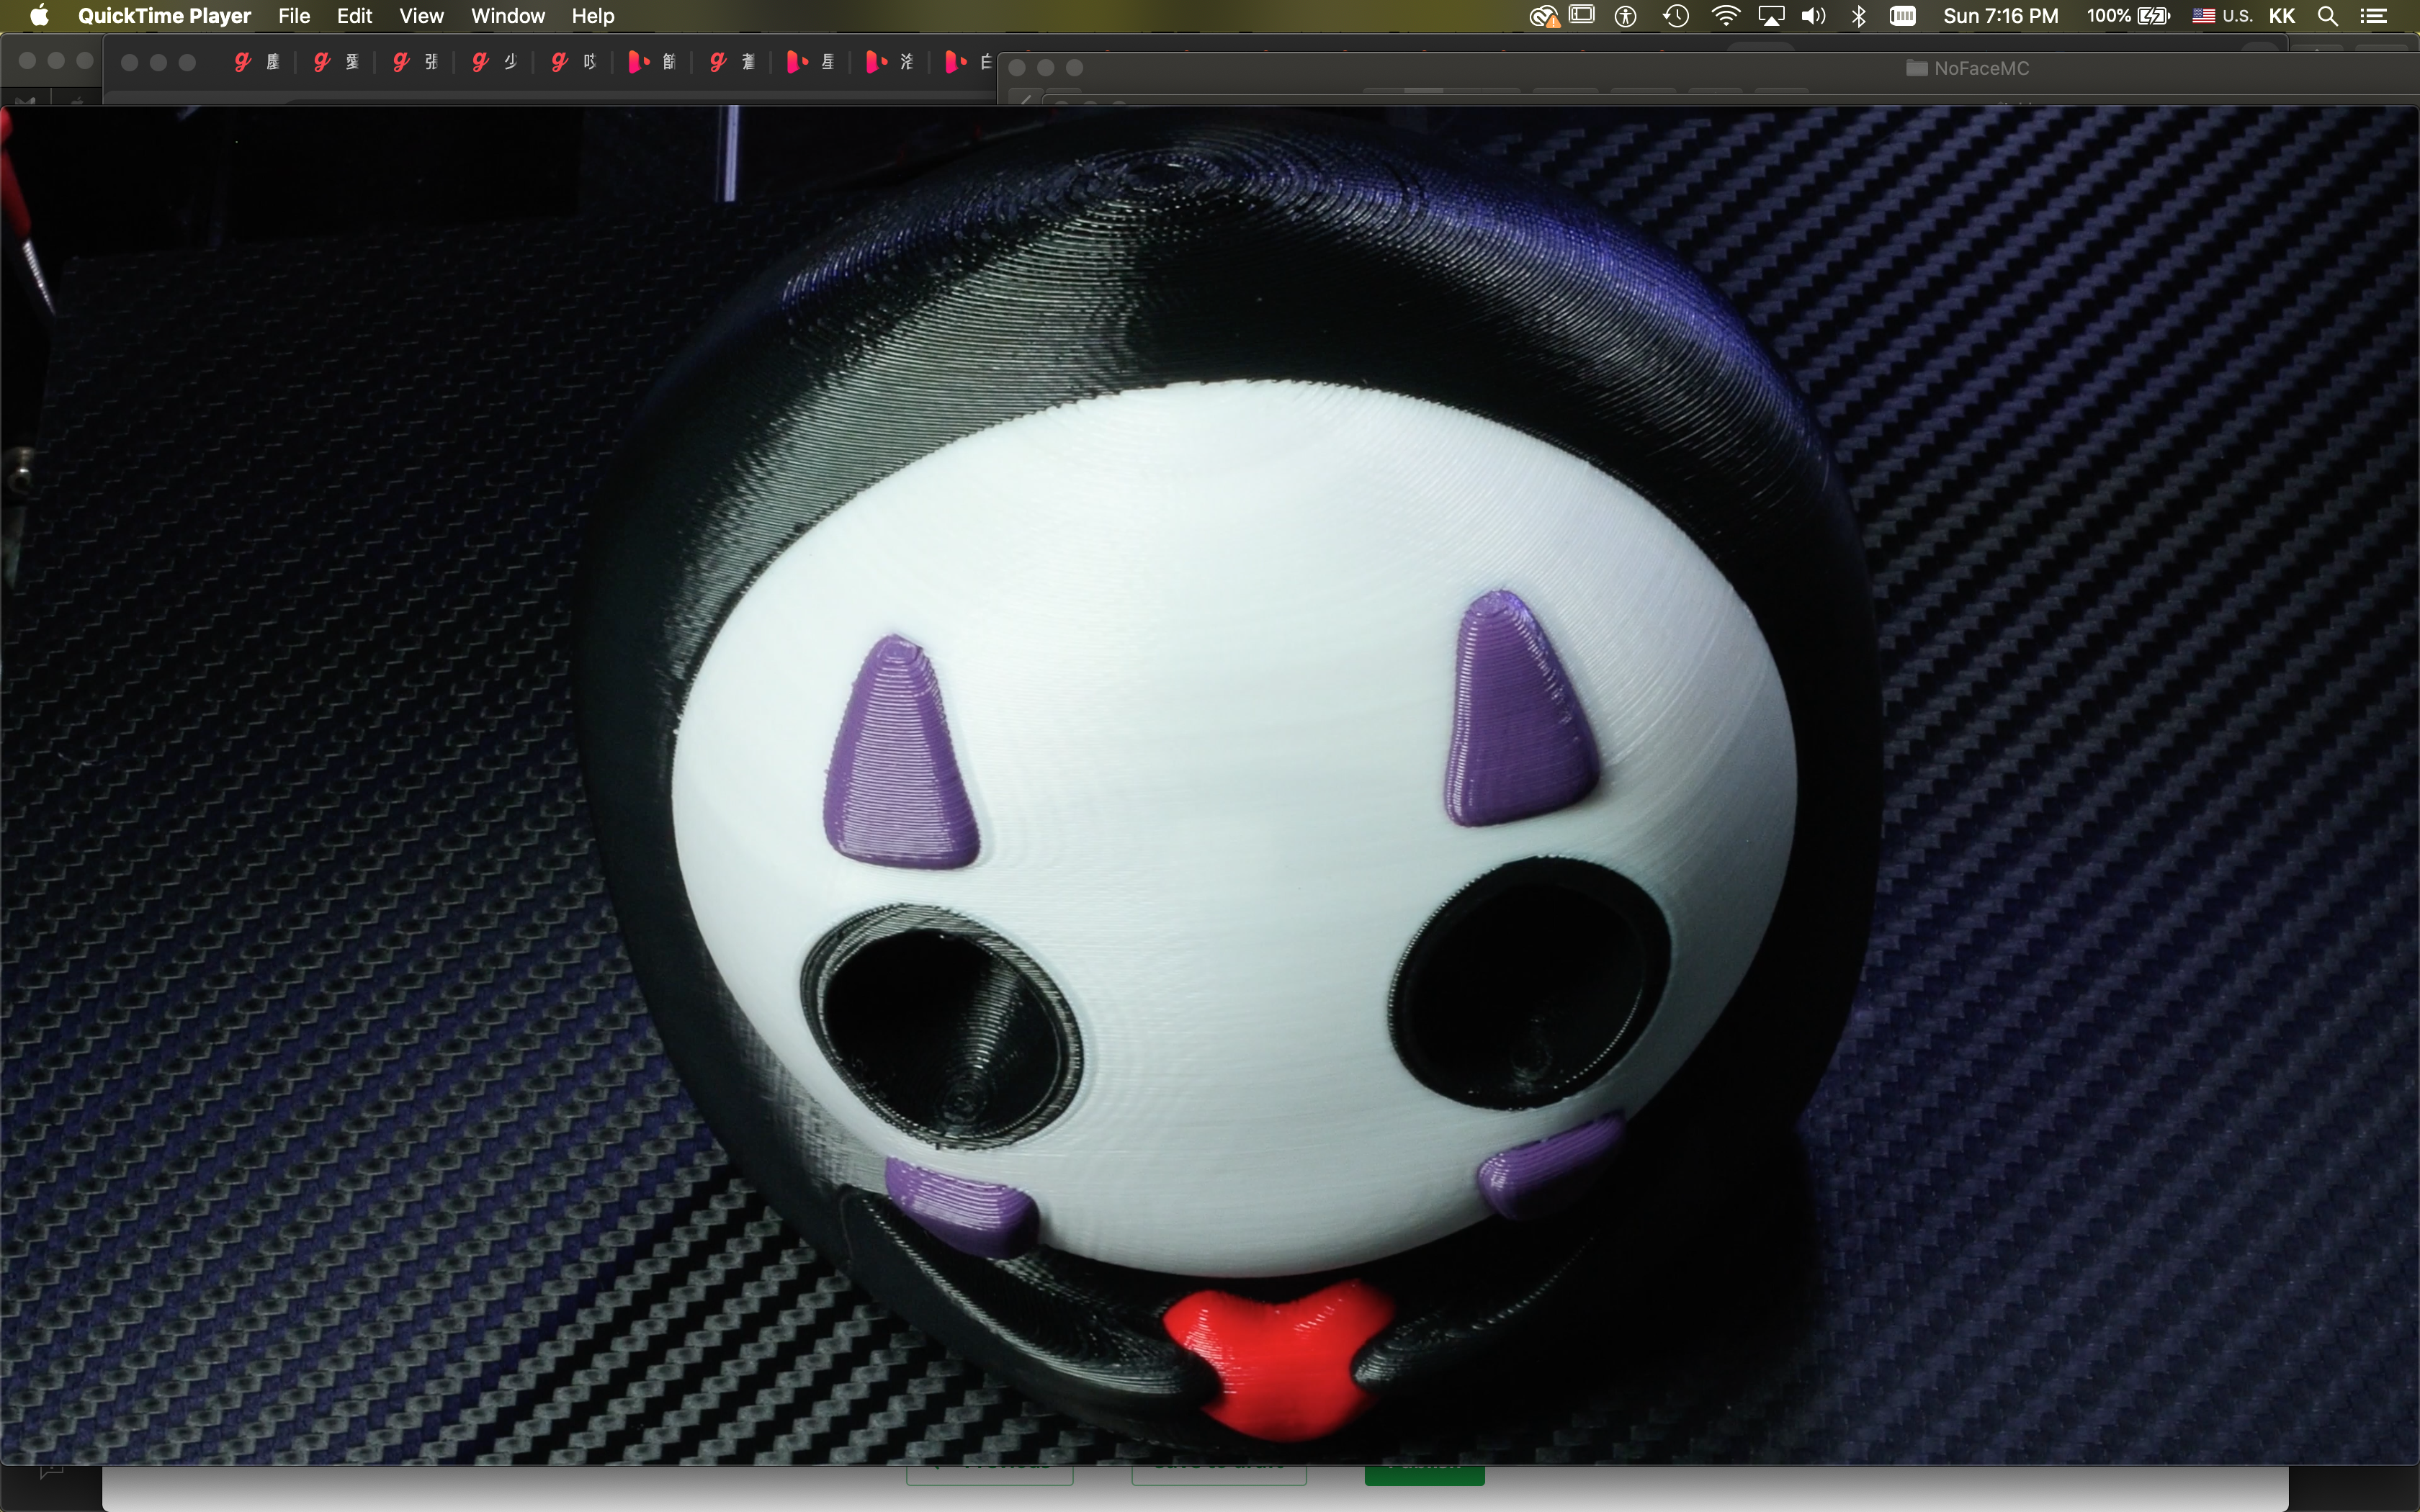The width and height of the screenshot is (2420, 1512).
Task: Click the Creative Cloud warning icon
Action: pos(1543,16)
